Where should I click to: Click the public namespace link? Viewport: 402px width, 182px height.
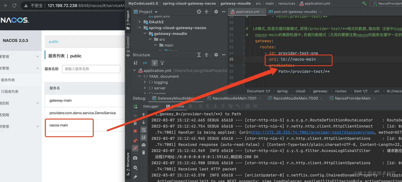[54, 42]
